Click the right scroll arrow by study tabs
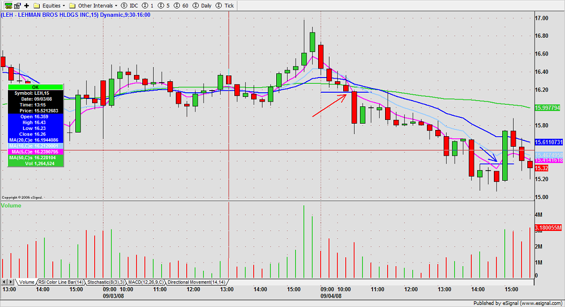The height and width of the screenshot is (307, 565). [x=11, y=282]
